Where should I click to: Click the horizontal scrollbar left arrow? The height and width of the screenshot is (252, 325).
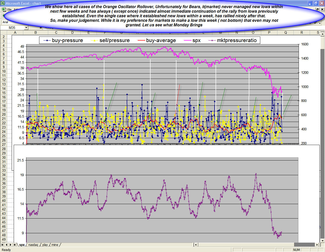pyautogui.click(x=196, y=245)
